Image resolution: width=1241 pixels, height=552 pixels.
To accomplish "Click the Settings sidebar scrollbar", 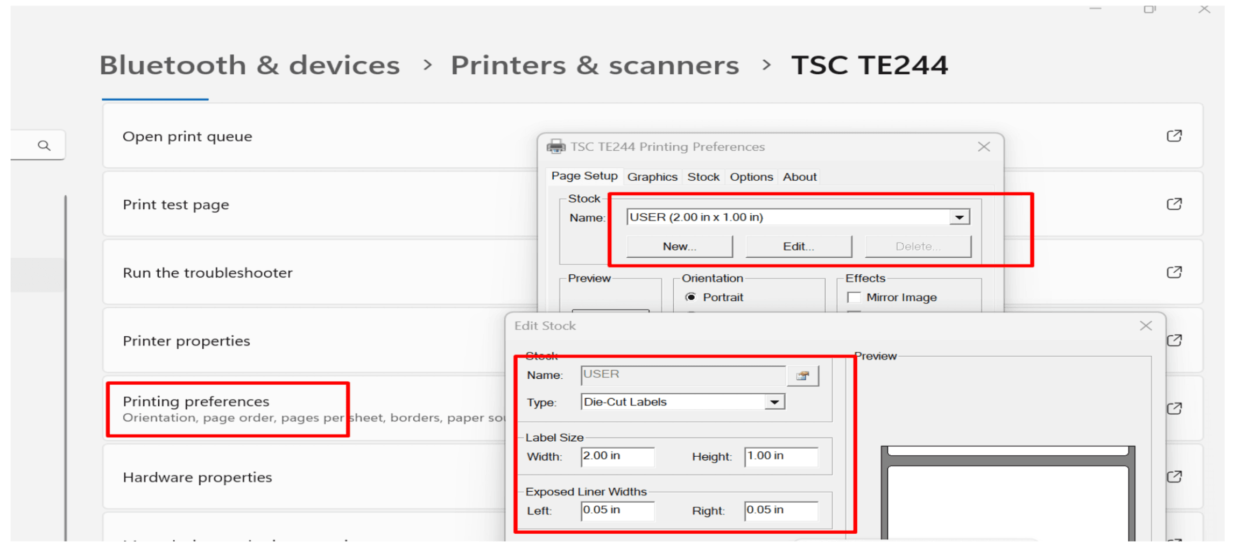I will [66, 367].
